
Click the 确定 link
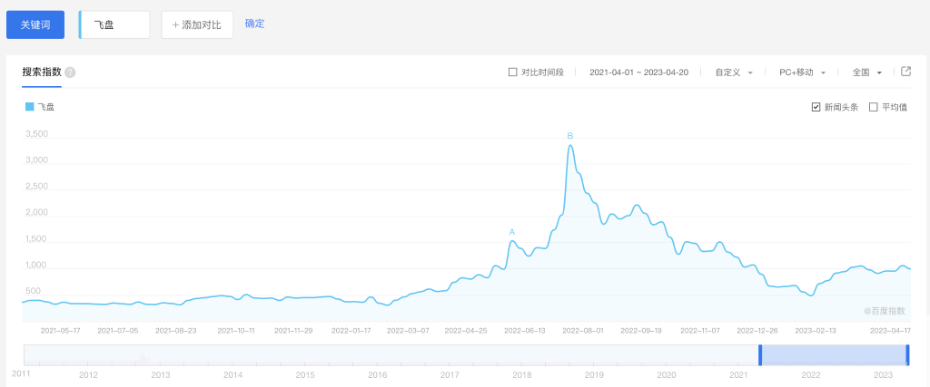255,24
